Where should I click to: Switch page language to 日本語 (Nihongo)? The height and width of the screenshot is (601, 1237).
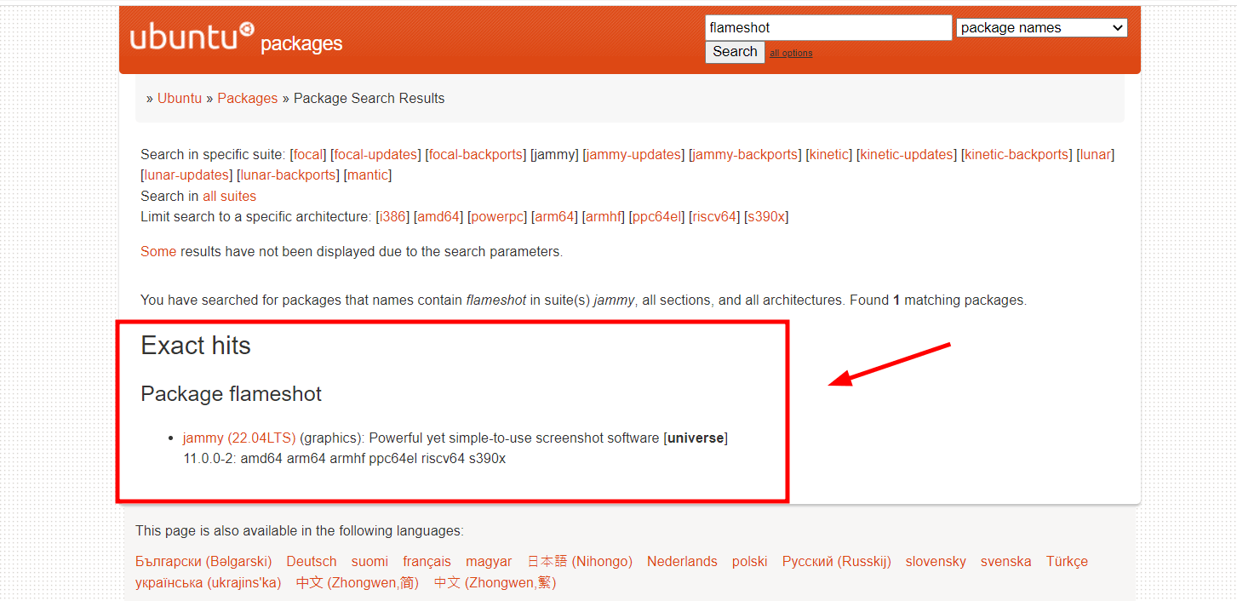580,561
